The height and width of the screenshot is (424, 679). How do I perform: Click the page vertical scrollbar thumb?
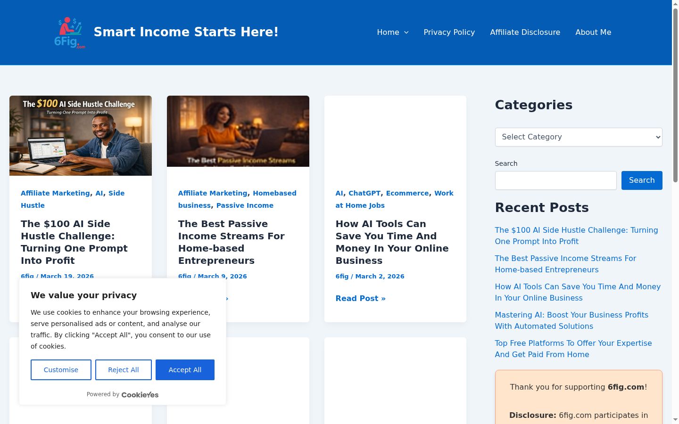click(x=675, y=95)
